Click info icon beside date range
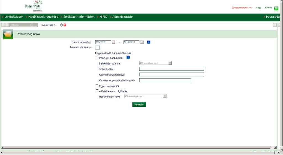 click(149, 42)
